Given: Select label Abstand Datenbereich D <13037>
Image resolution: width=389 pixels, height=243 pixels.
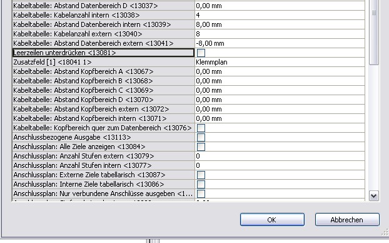Looking at the screenshot, I should coord(103,6).
